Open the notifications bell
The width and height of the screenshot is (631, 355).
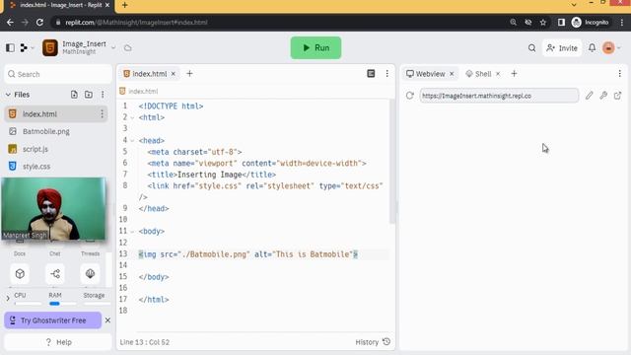click(592, 48)
